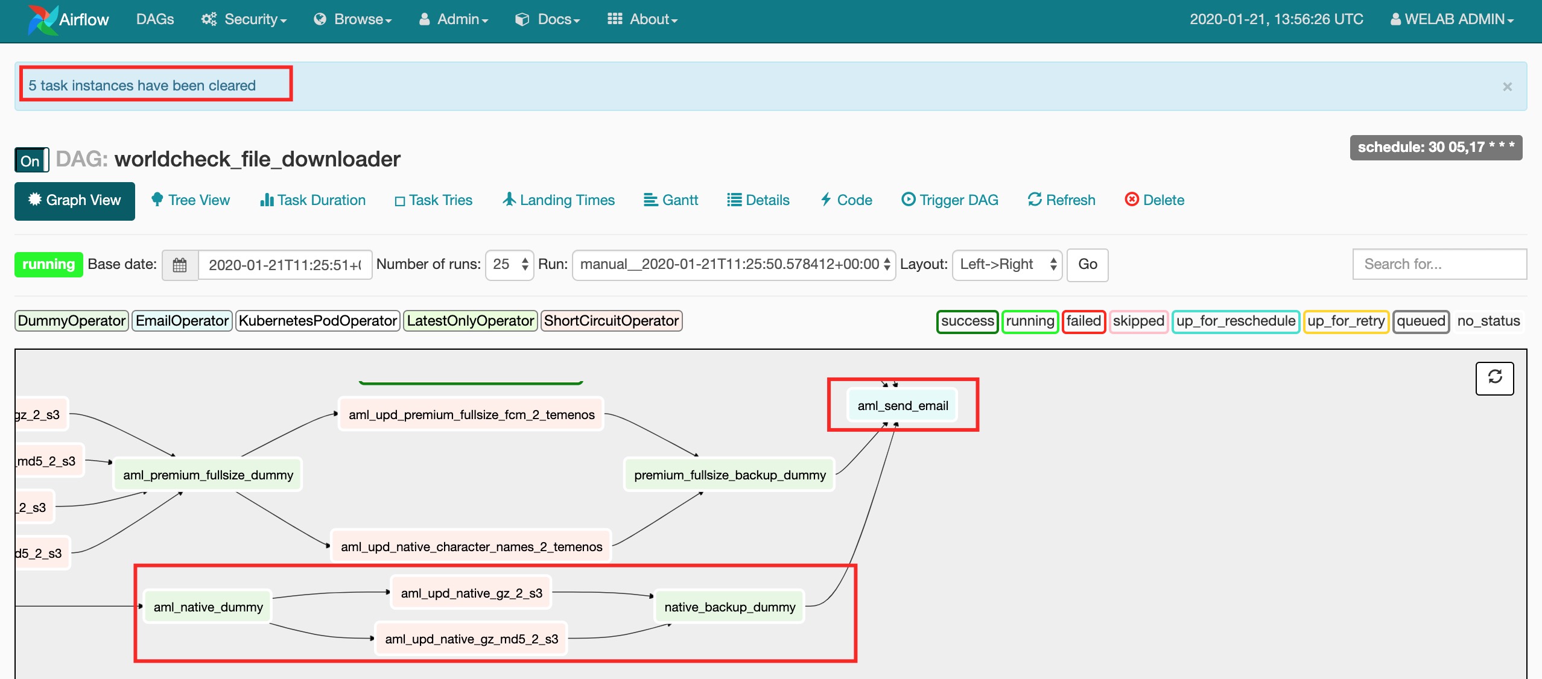Open Gantt chart view

pyautogui.click(x=671, y=200)
